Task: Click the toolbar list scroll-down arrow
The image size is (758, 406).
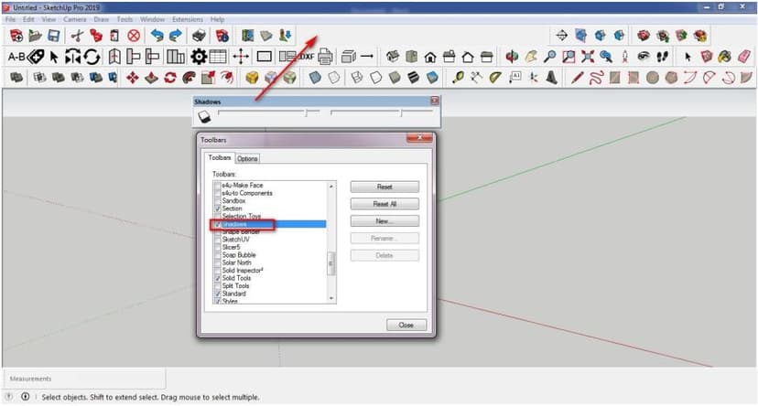Action: (x=331, y=298)
